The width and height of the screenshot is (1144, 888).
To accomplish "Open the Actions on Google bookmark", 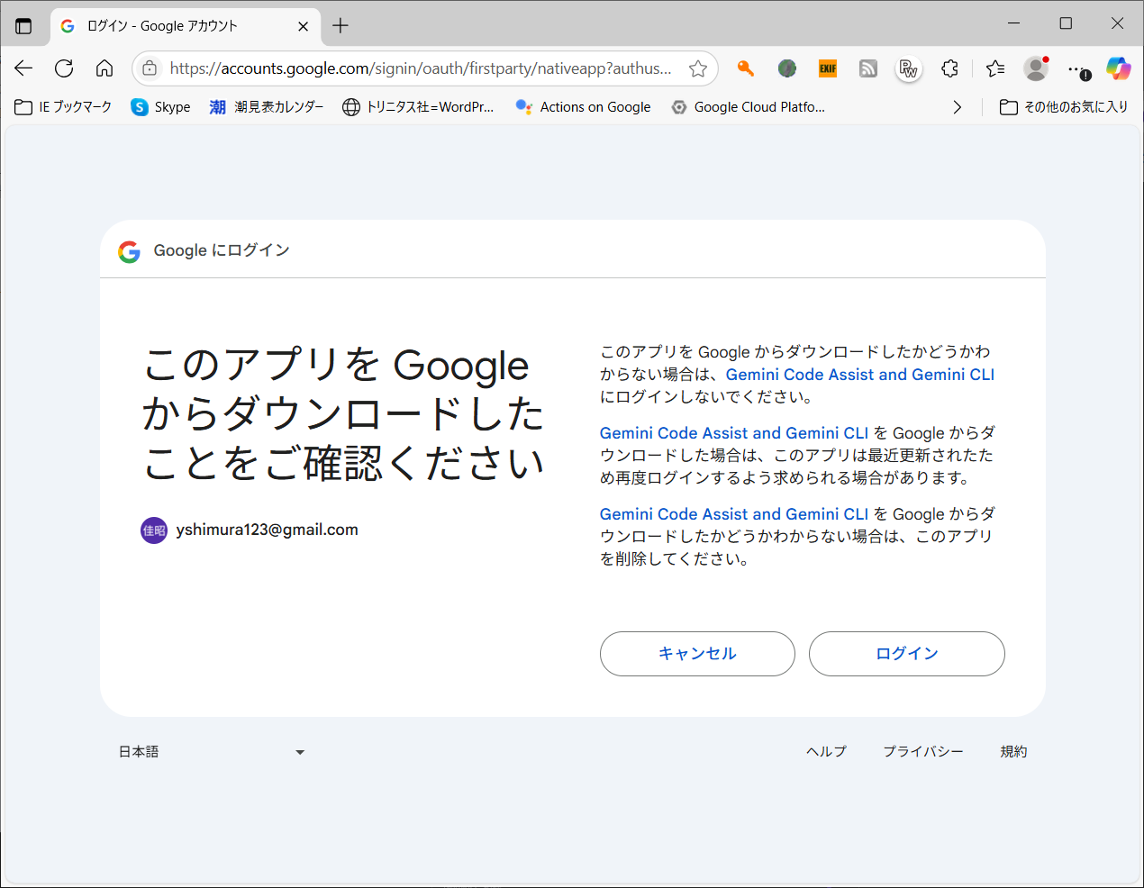I will click(x=583, y=107).
